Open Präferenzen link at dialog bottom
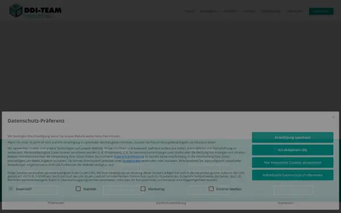 [56, 203]
